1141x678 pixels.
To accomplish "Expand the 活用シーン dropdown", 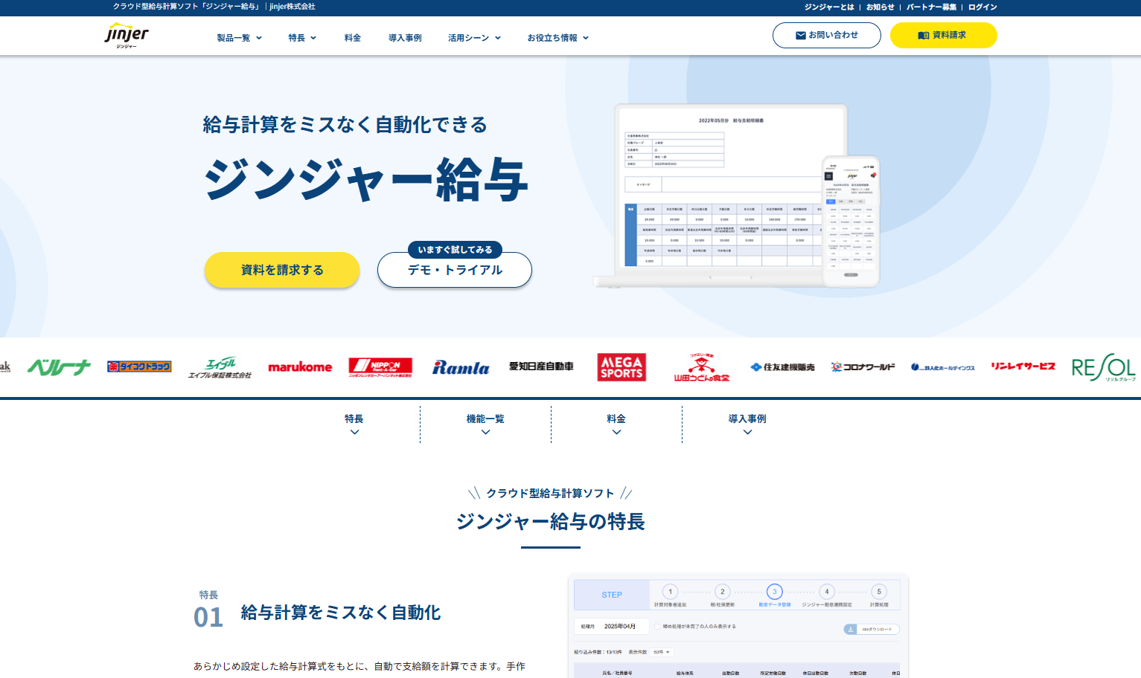I will [x=474, y=38].
